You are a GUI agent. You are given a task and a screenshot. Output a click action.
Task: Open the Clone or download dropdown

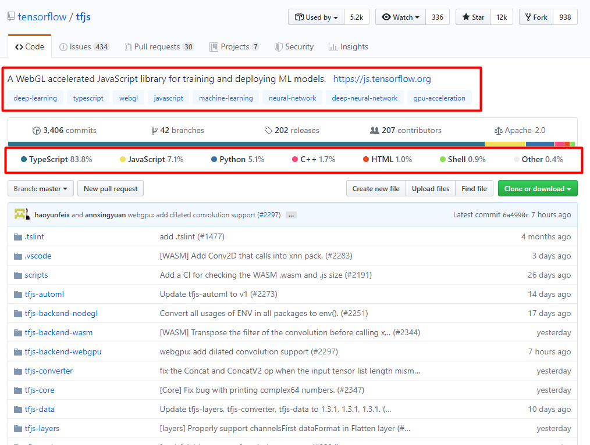(x=538, y=188)
